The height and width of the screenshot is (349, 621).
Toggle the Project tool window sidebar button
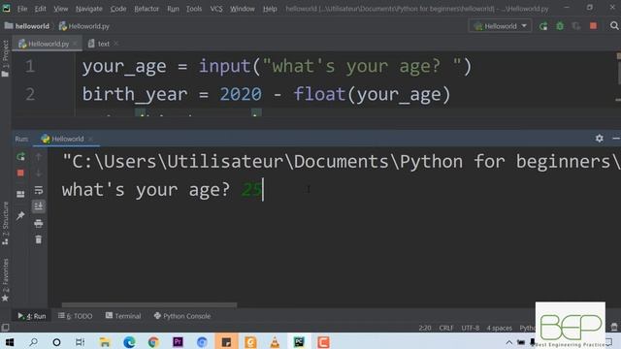click(5, 58)
